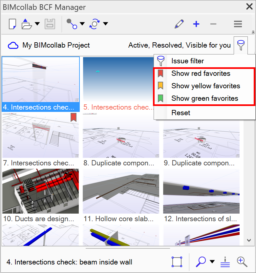Select issue 4 thumbnail
256x273 pixels.
pos(41,79)
